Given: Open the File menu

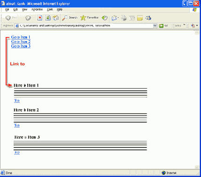Looking at the screenshot, I should (x=7, y=9).
